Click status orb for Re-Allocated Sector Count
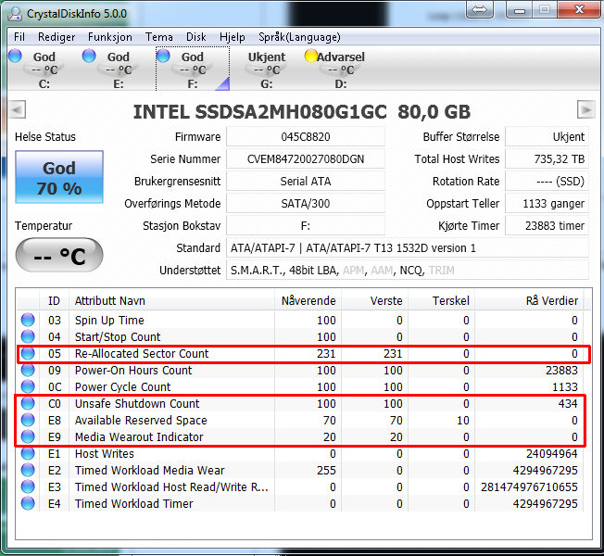 pyautogui.click(x=28, y=353)
